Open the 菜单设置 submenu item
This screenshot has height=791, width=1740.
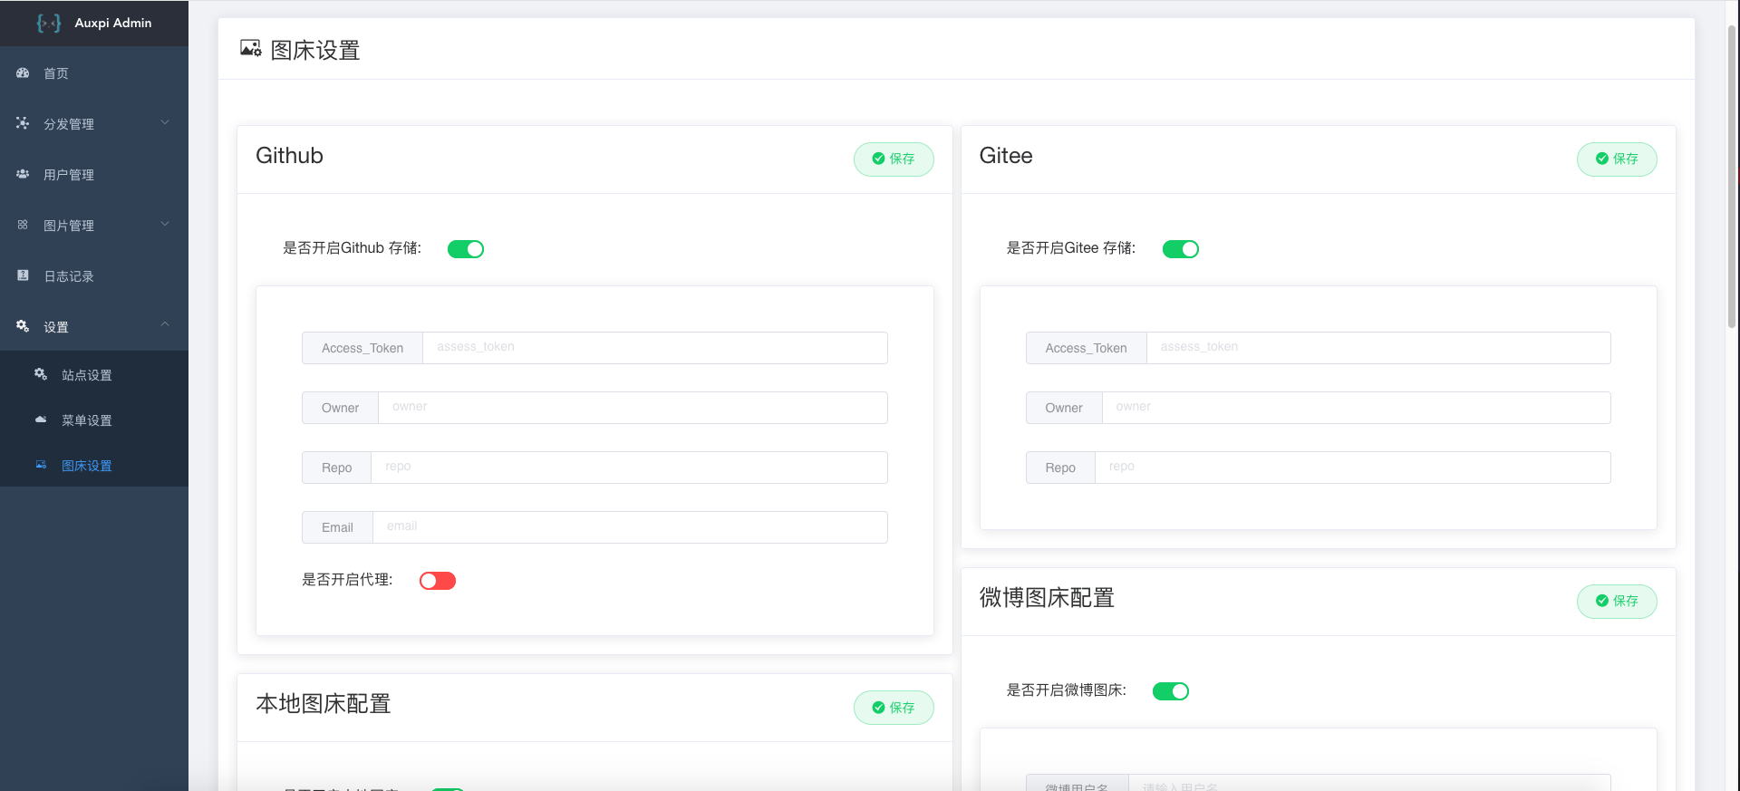pos(94,420)
